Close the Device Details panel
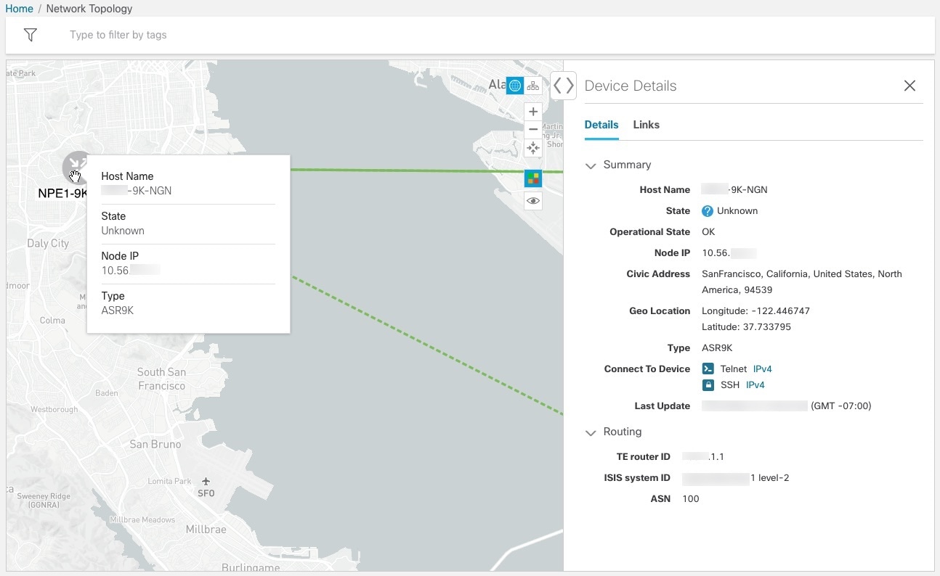This screenshot has width=940, height=576. [x=909, y=86]
